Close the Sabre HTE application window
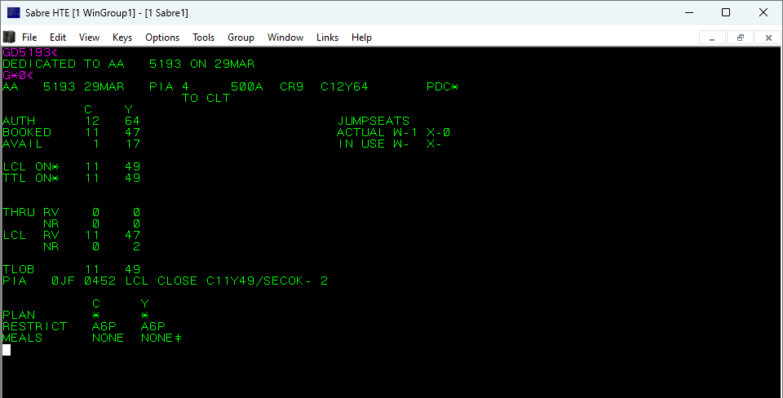 [763, 12]
